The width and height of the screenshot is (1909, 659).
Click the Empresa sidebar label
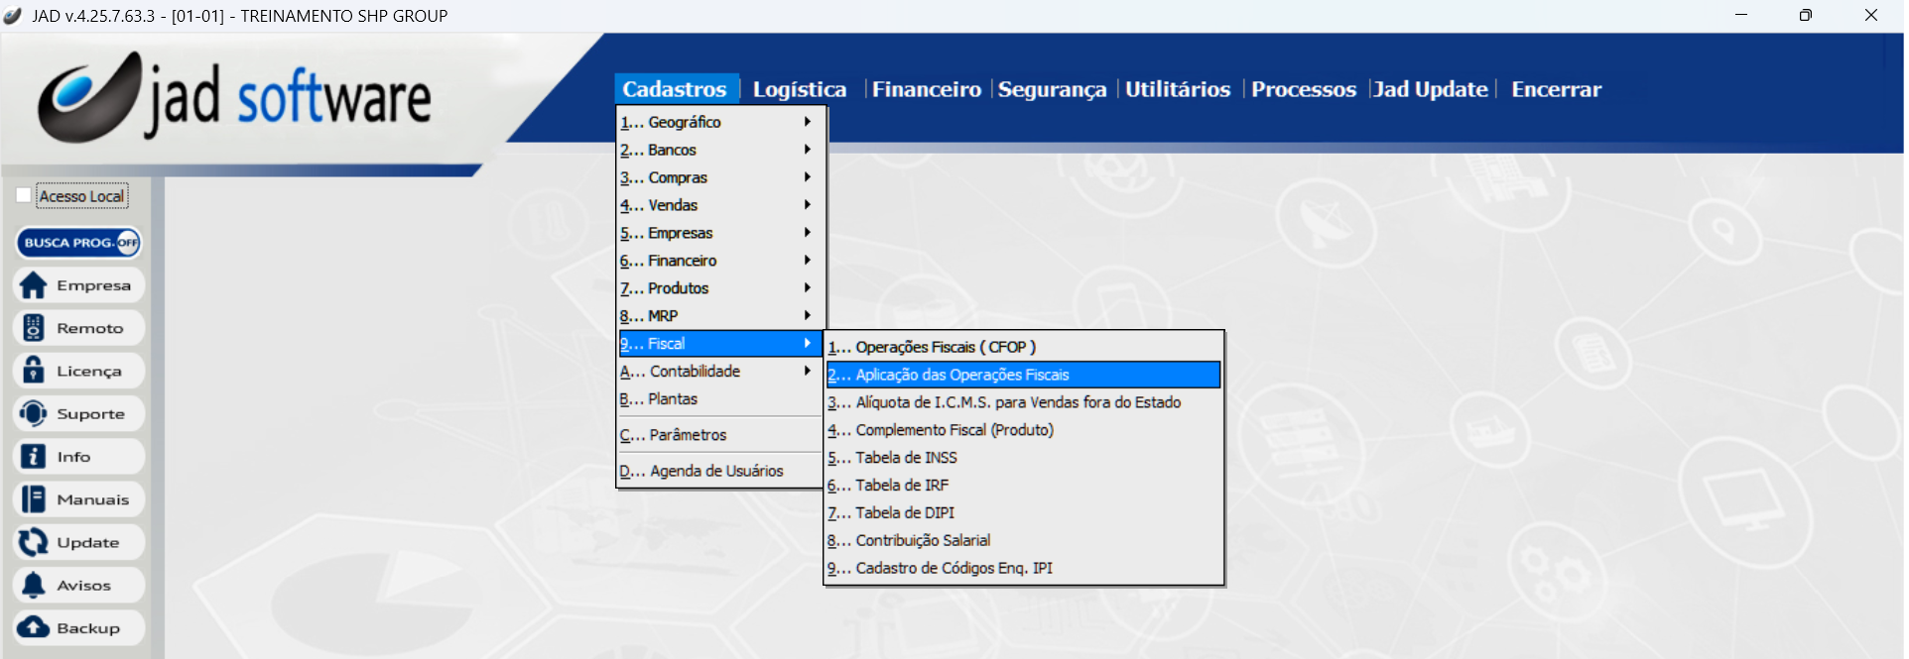(x=93, y=285)
